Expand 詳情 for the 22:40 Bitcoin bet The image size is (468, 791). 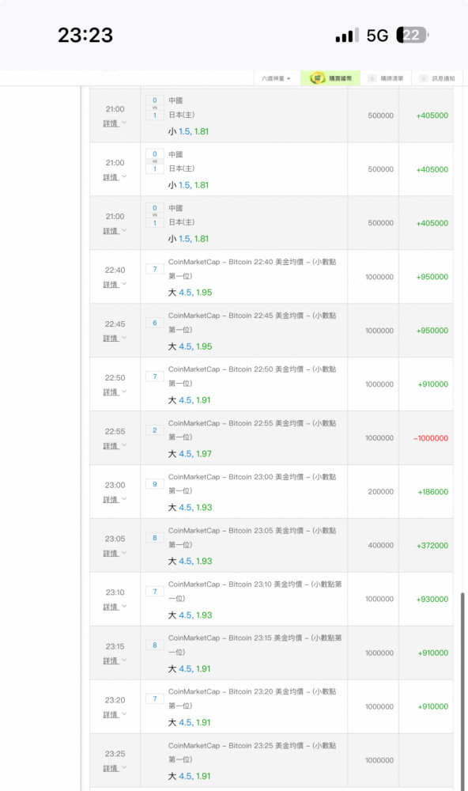coord(115,285)
